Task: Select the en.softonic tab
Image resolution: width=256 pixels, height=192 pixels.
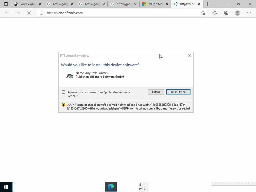Action: coord(187,4)
